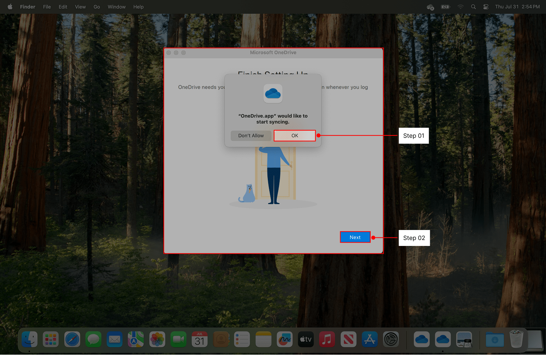Launch Freeform from the Dock

[x=285, y=339]
